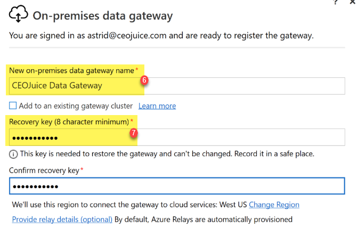Click the 'Confirm recovery key' label
This screenshot has height=228, width=358.
pyautogui.click(x=44, y=170)
